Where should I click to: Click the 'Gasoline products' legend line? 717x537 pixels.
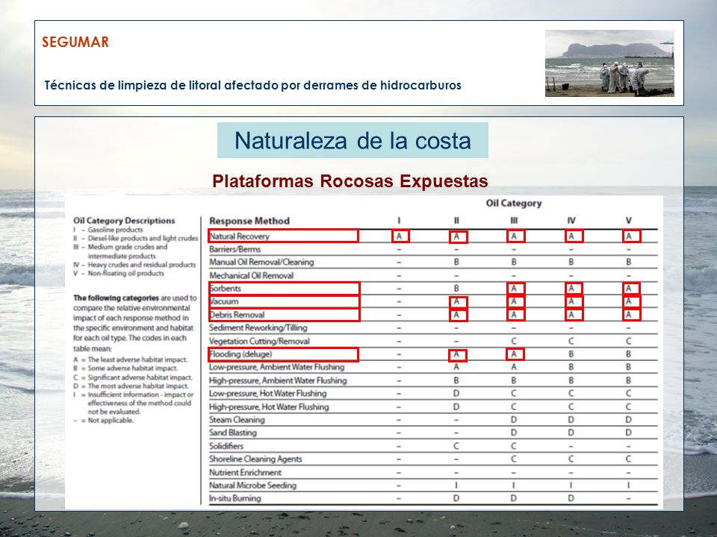(x=108, y=230)
